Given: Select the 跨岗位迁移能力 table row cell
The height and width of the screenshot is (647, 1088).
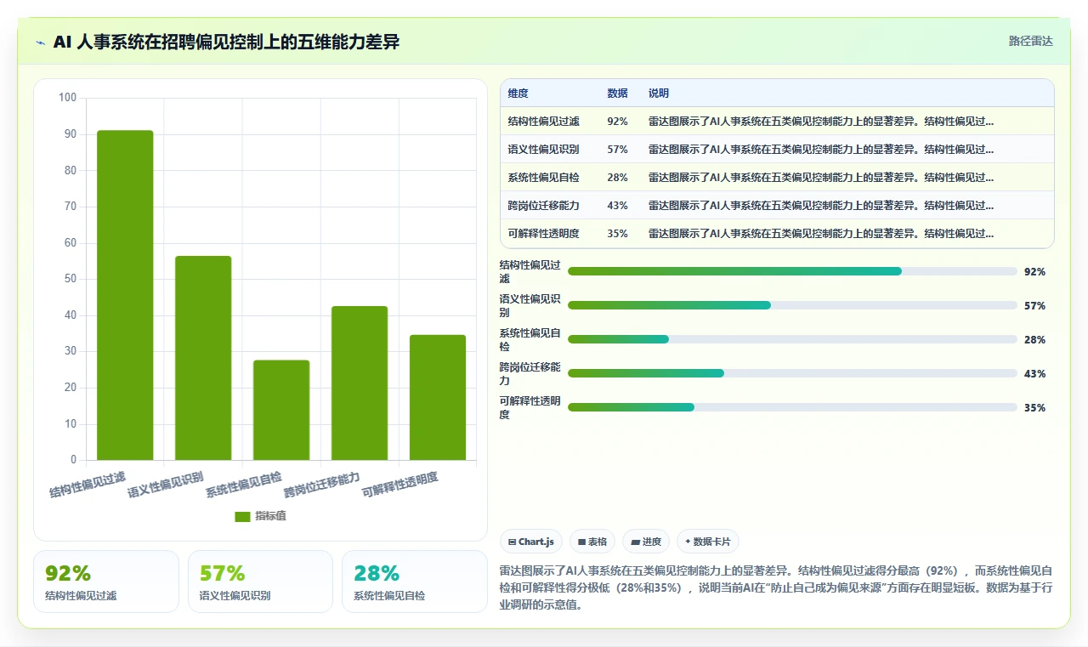Looking at the screenshot, I should (543, 206).
